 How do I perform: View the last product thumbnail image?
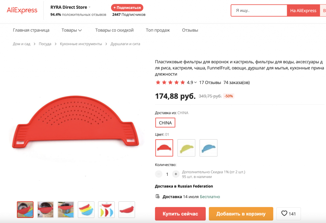127,210
